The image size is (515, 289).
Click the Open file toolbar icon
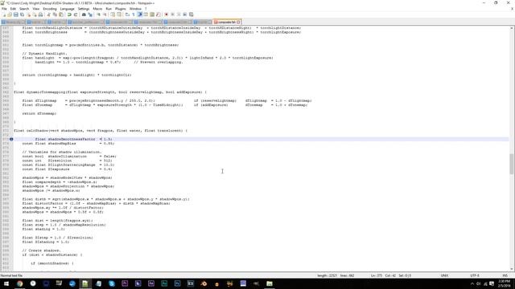tap(10, 14)
